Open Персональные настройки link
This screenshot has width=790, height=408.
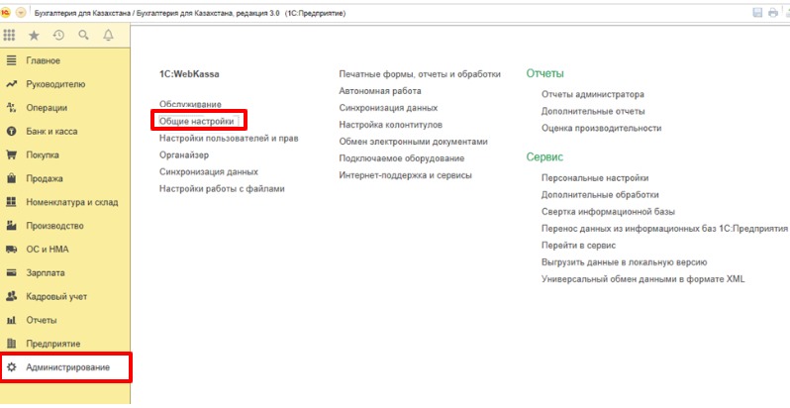pos(595,178)
